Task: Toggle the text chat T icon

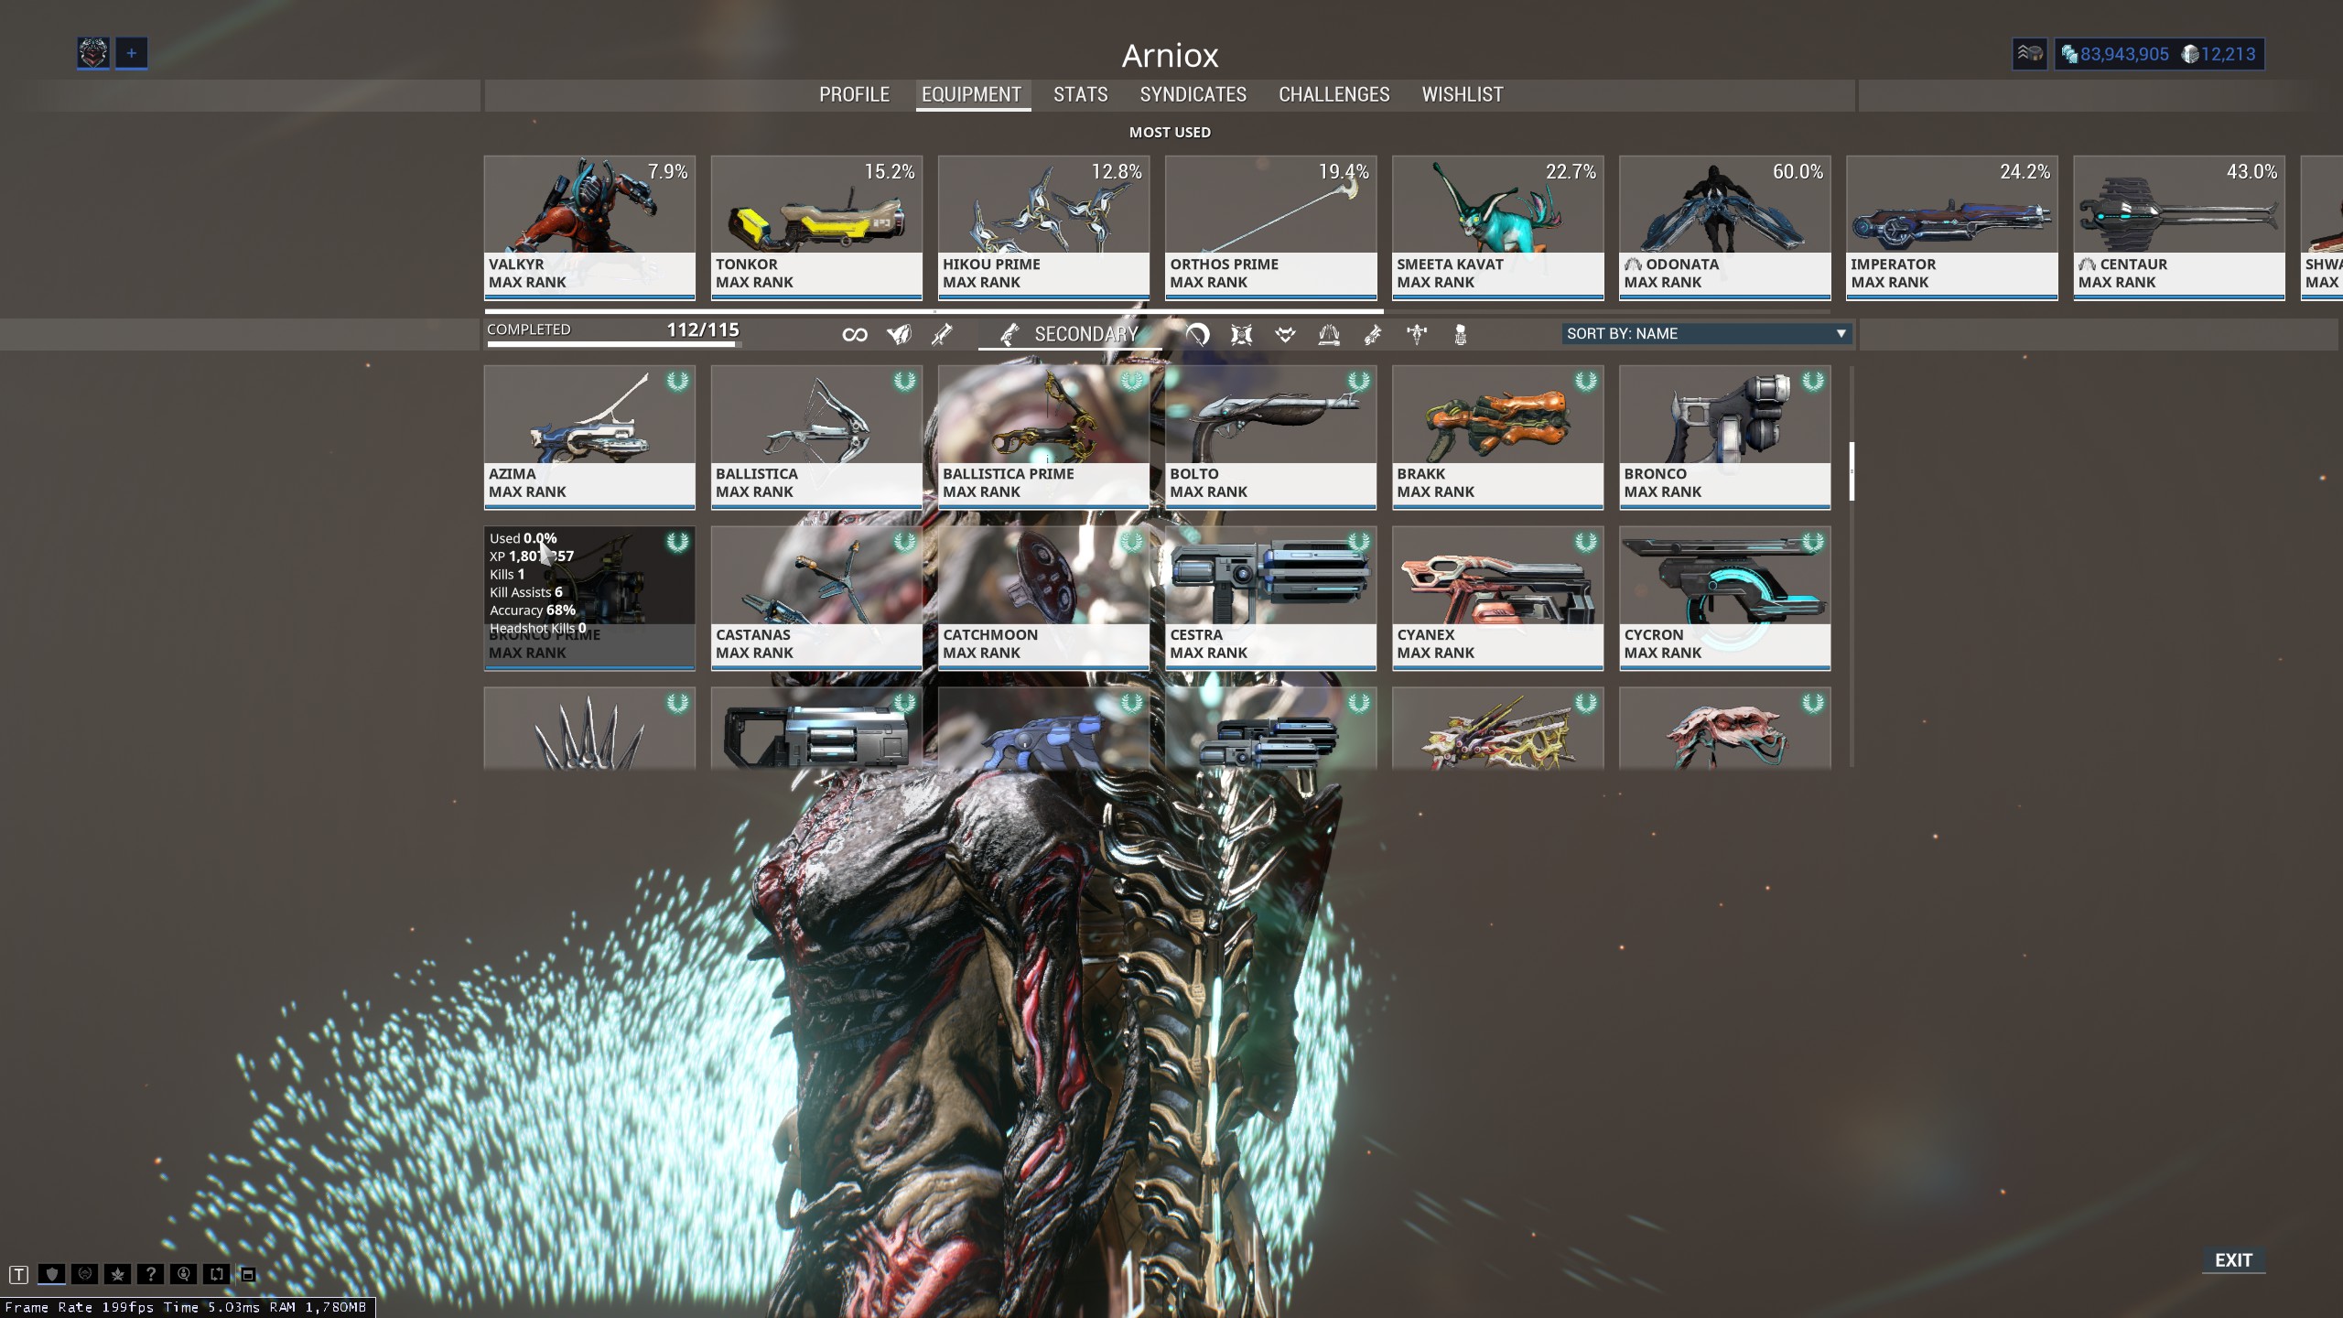Action: coord(18,1275)
